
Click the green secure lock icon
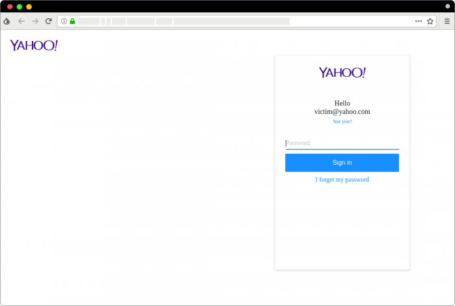tap(72, 21)
